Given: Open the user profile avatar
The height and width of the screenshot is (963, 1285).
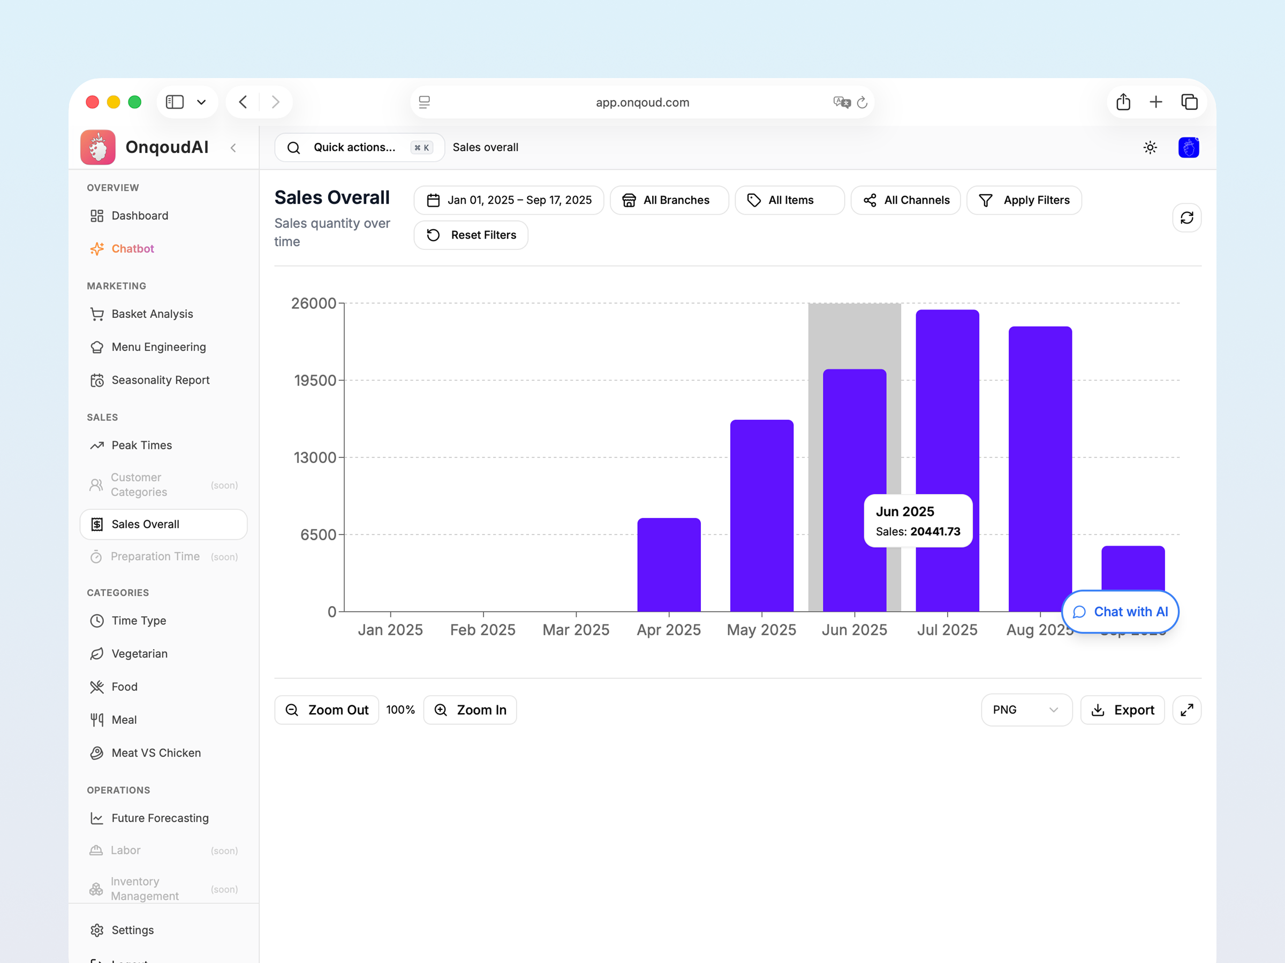Looking at the screenshot, I should coord(1188,148).
